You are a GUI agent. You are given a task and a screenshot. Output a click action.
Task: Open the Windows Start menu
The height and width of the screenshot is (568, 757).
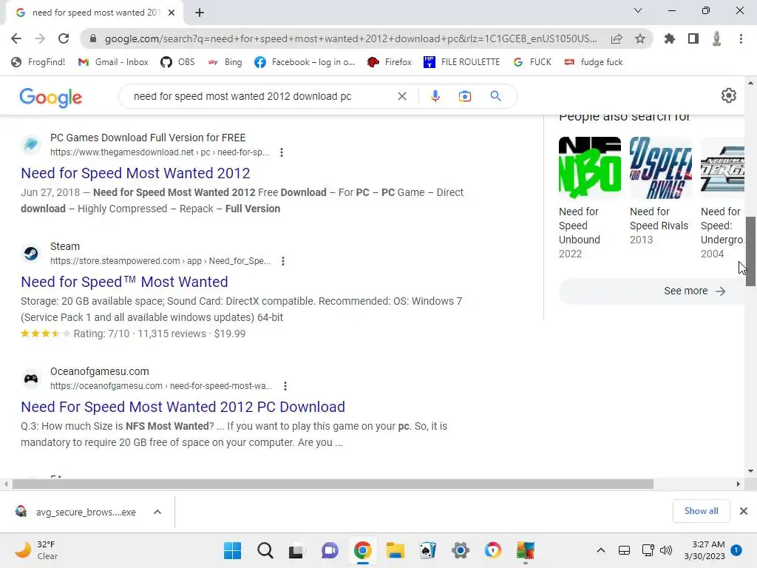[232, 550]
